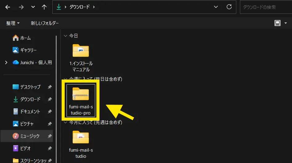292x163 pixels.
Task: Expand the Junichi OneDrive tree node
Action: pyautogui.click(x=6, y=62)
